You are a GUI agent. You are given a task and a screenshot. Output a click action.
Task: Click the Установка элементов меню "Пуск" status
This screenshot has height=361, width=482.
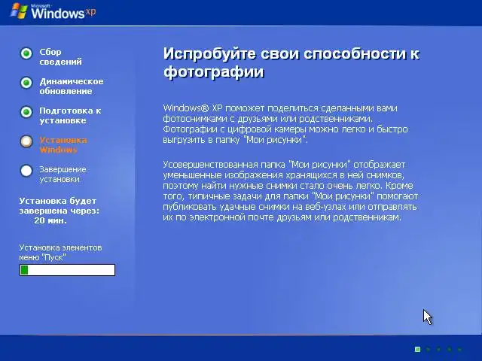[x=60, y=253]
